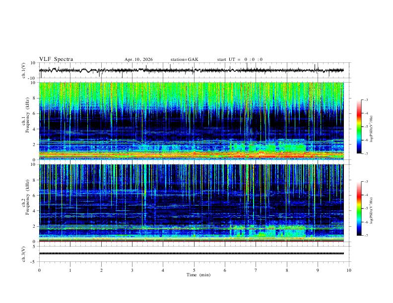Click inside the ch.1 spectrogram panel
This screenshot has width=393, height=303.
(x=192, y=121)
